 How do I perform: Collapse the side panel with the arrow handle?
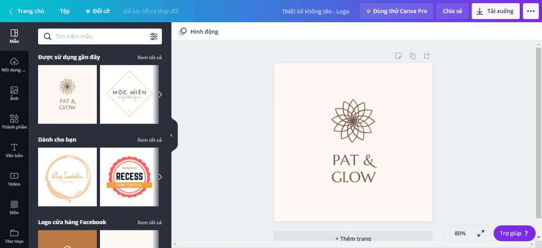[x=171, y=135]
